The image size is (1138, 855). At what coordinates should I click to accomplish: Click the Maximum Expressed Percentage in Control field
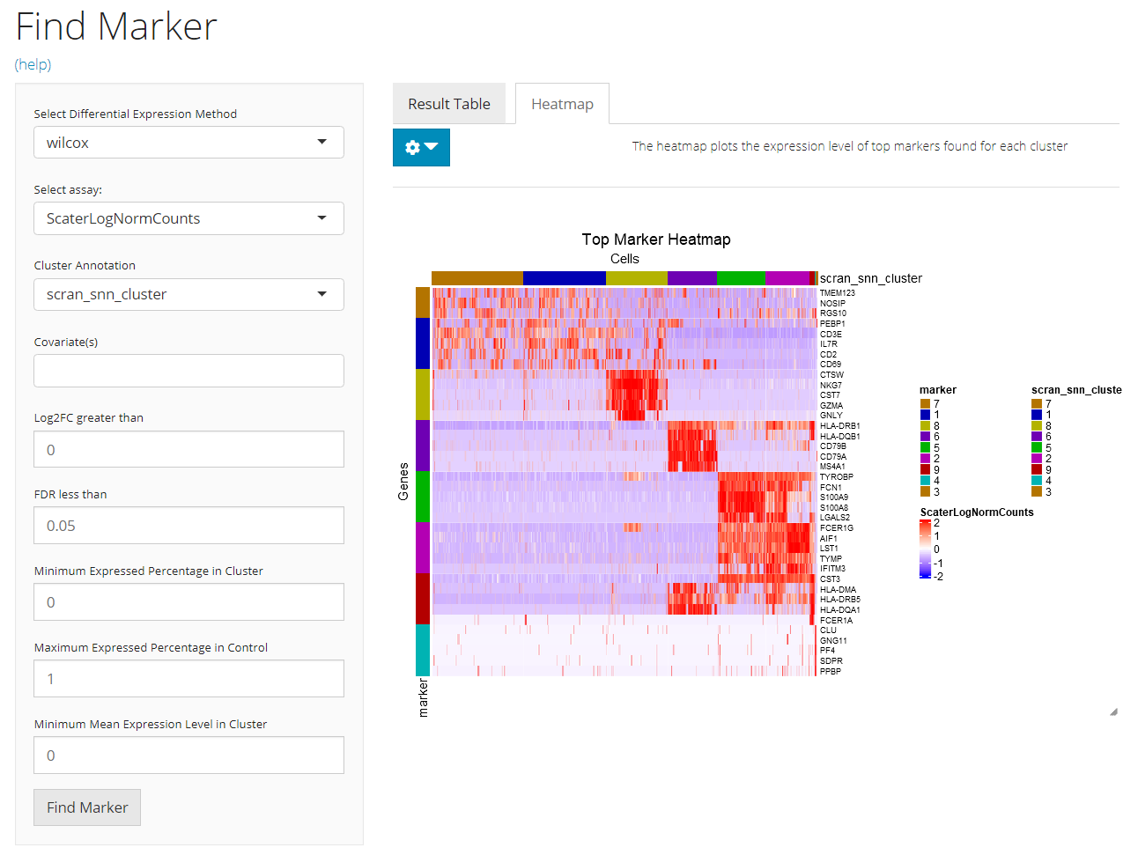188,679
